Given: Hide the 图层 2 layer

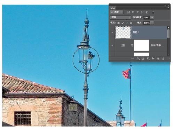Looking at the screenshot, I should (112, 32).
